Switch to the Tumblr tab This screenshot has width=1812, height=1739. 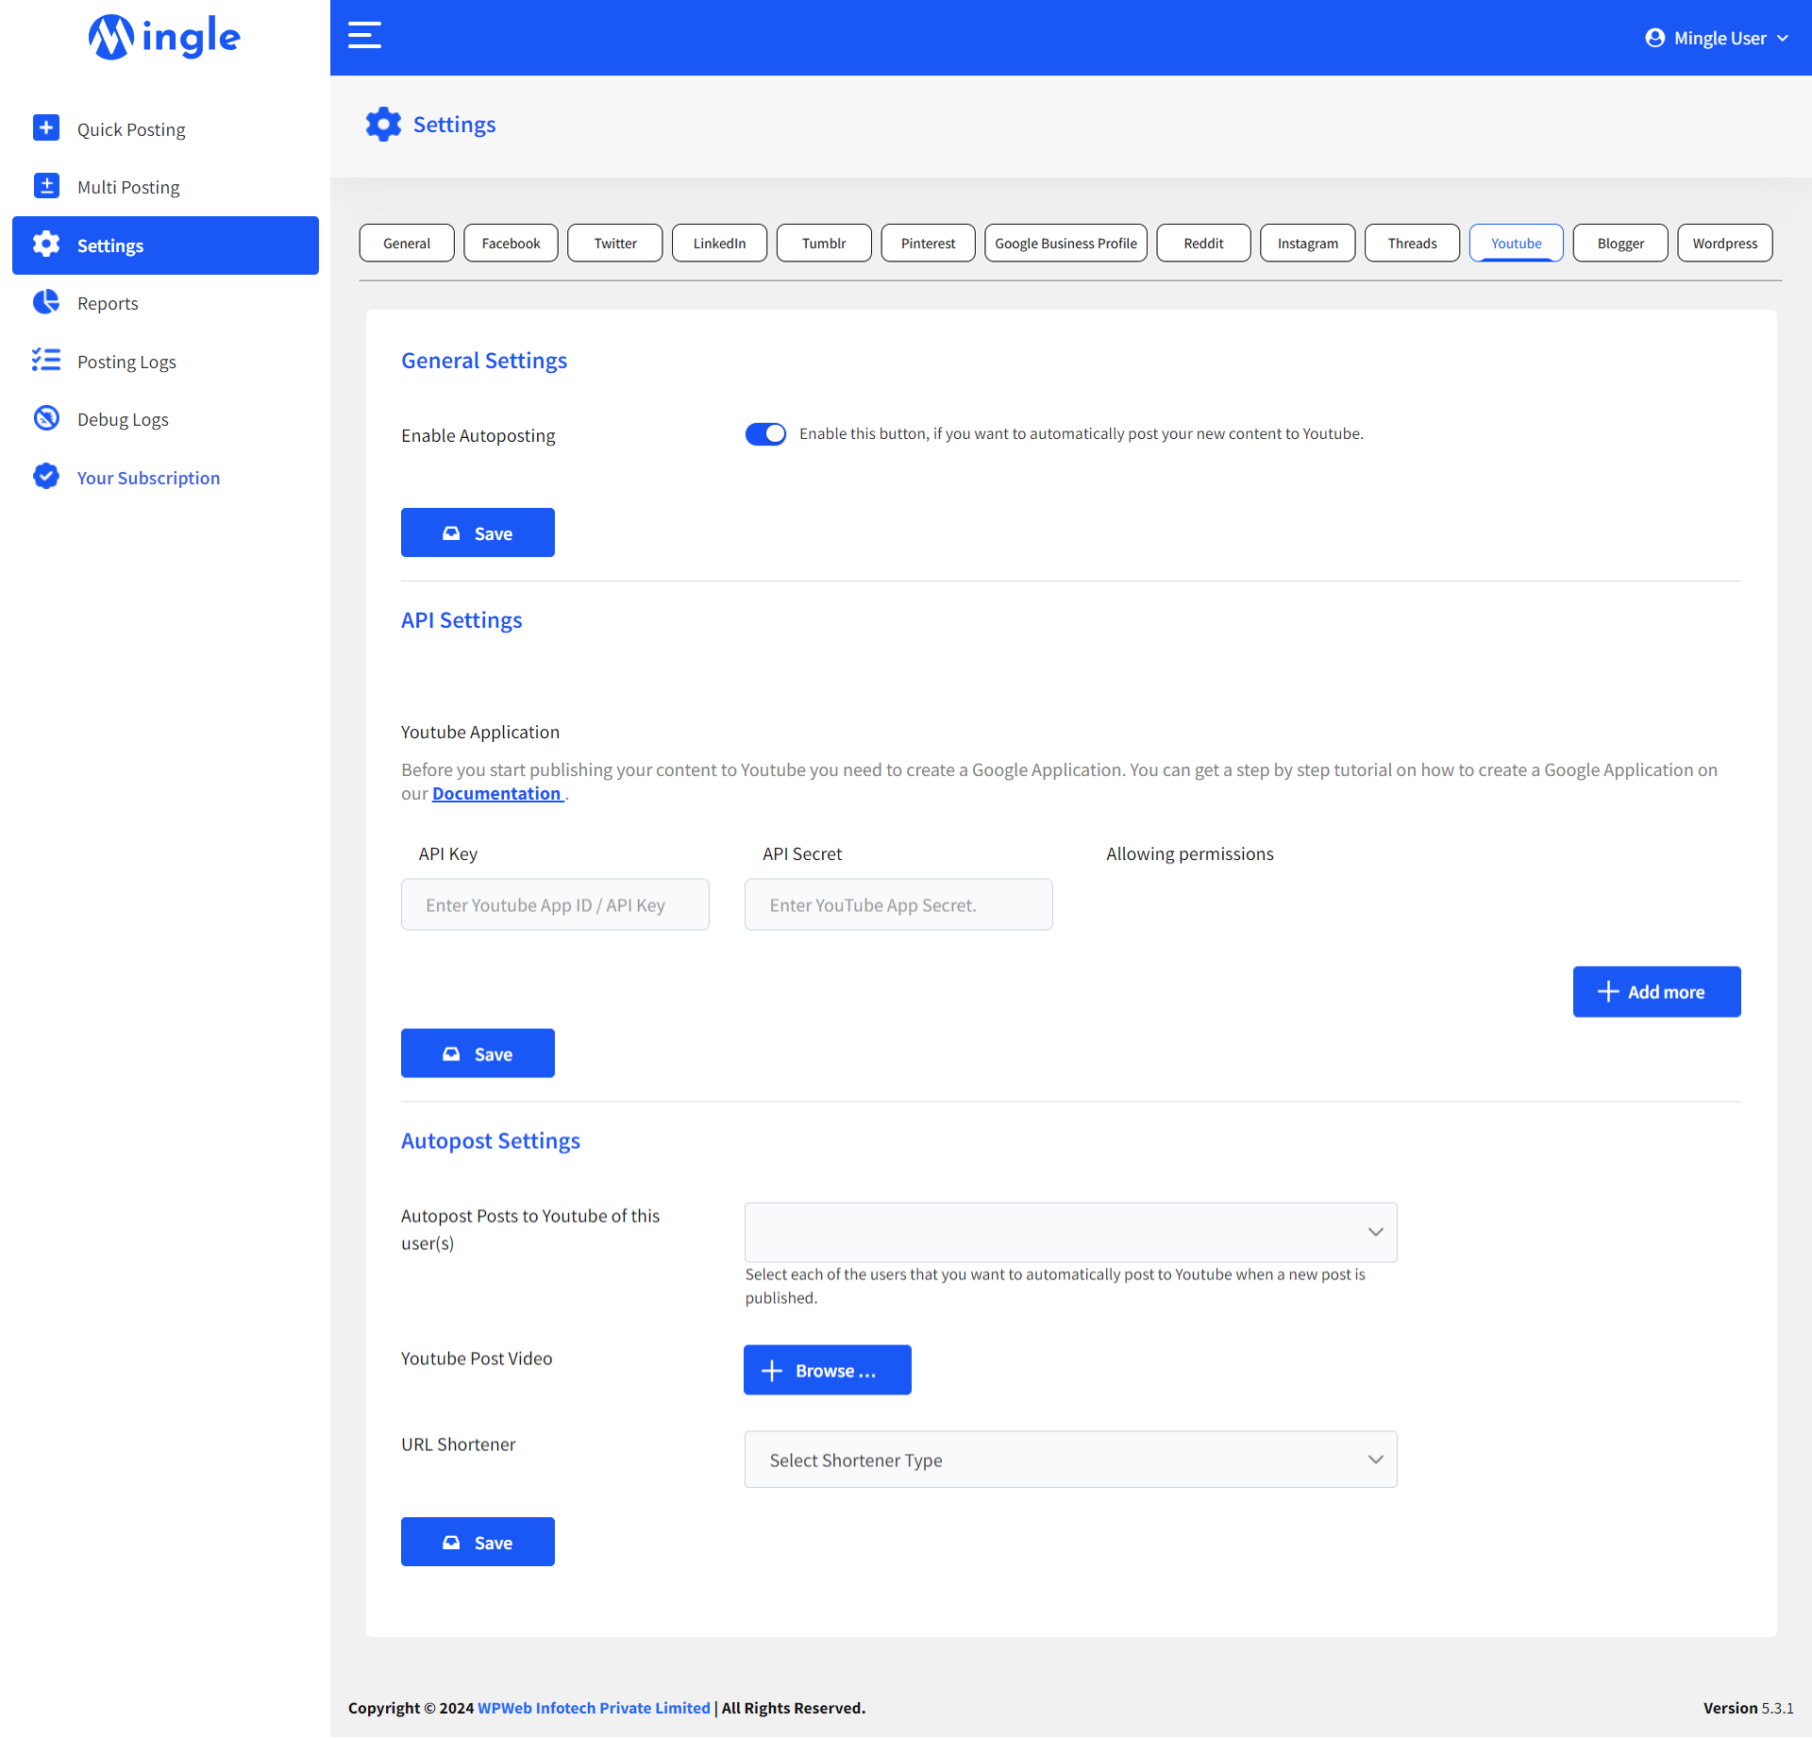(824, 243)
